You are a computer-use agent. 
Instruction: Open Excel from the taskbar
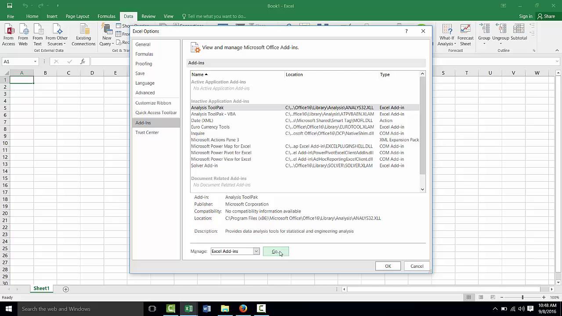pyautogui.click(x=189, y=309)
